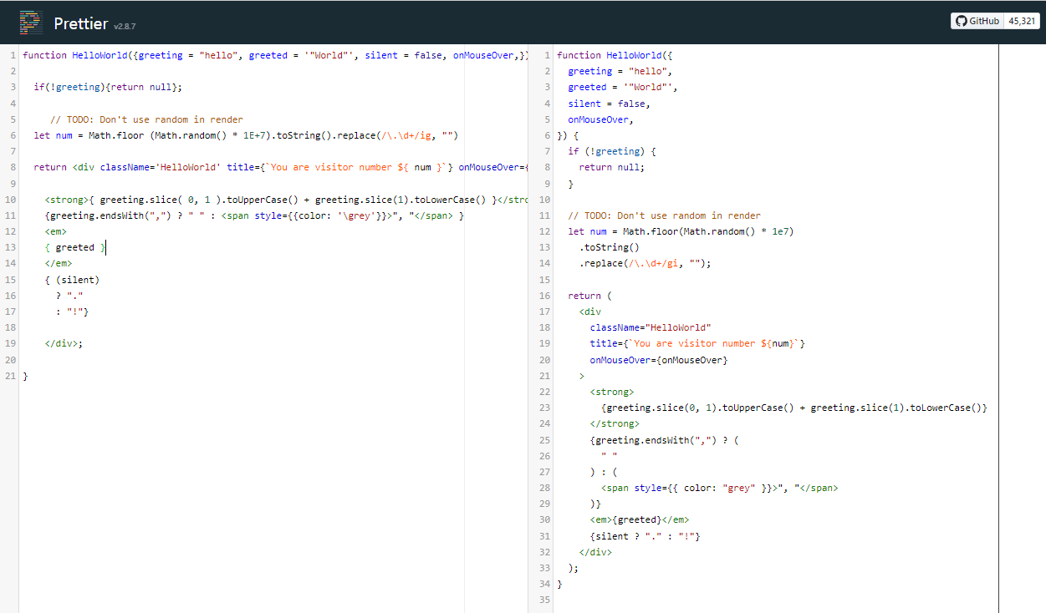1046x613 pixels.
Task: Click output line 'silent = false,'
Action: (609, 104)
